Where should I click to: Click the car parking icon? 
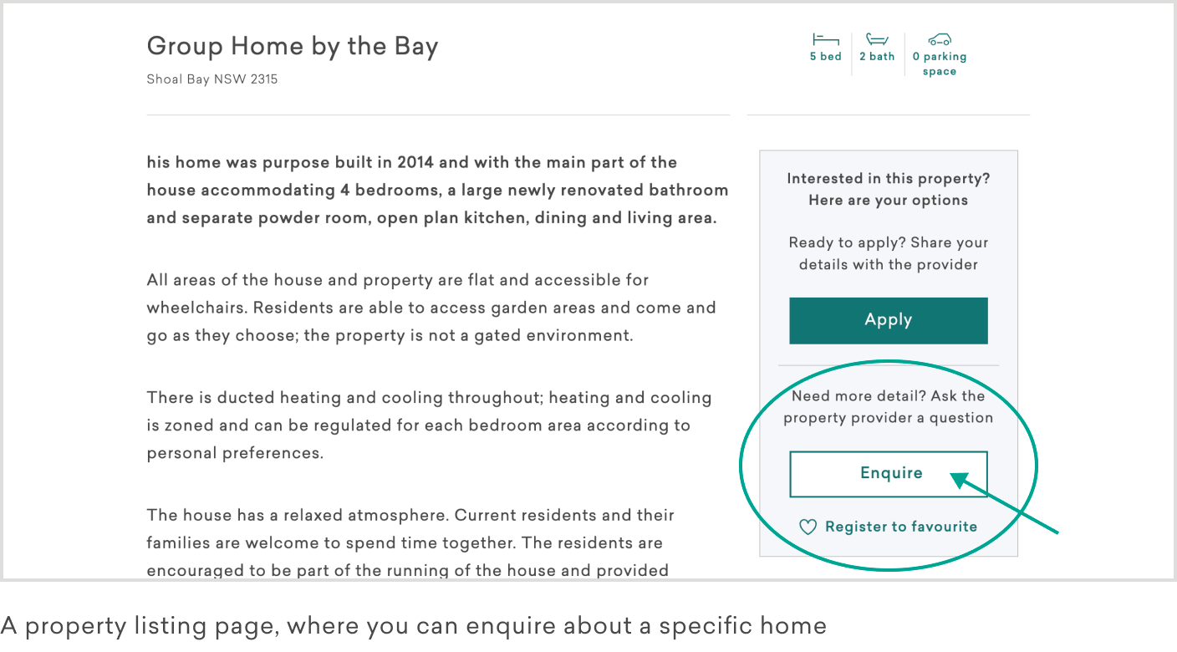point(940,39)
